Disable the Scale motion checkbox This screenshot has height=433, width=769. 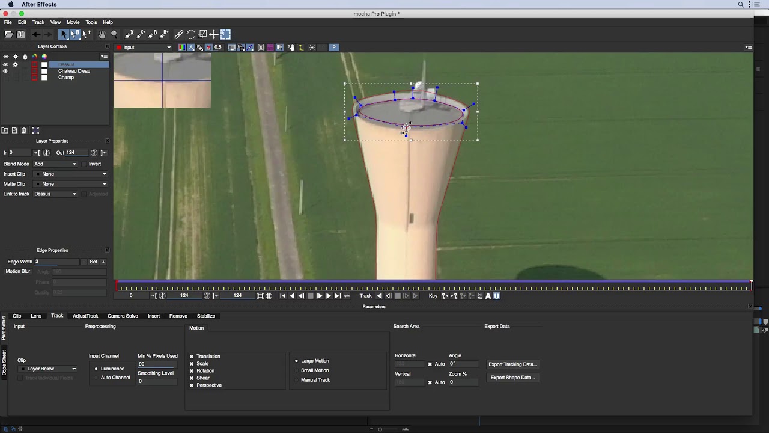[x=192, y=364]
